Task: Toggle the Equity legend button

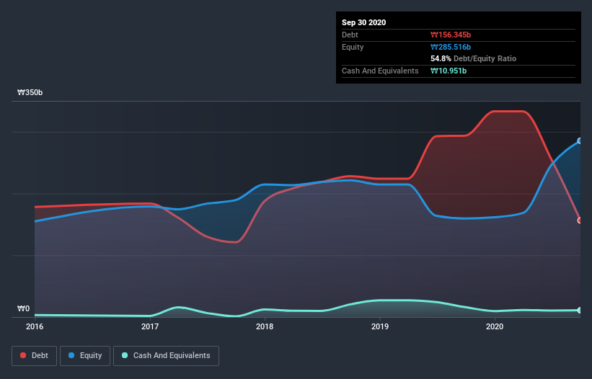Action: pyautogui.click(x=85, y=356)
